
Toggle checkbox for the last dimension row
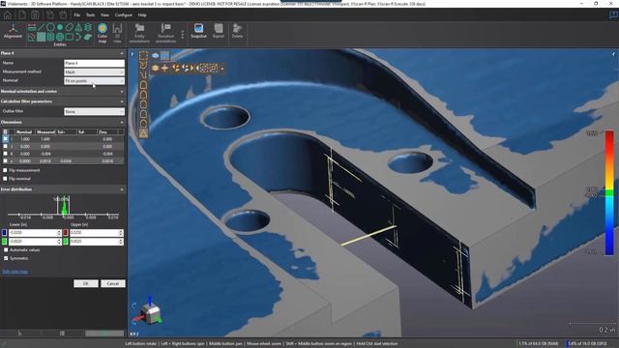[x=5, y=161]
